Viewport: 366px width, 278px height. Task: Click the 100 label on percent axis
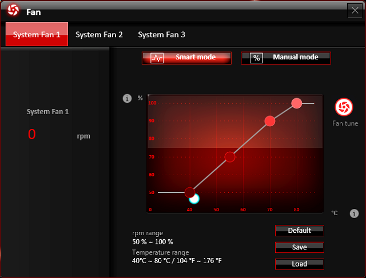[x=152, y=103]
